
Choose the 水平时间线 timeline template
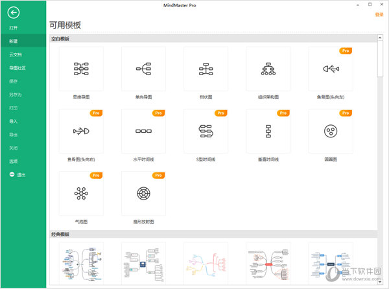pos(143,131)
